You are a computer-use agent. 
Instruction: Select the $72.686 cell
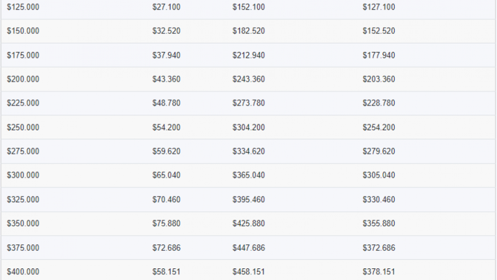[166, 248]
